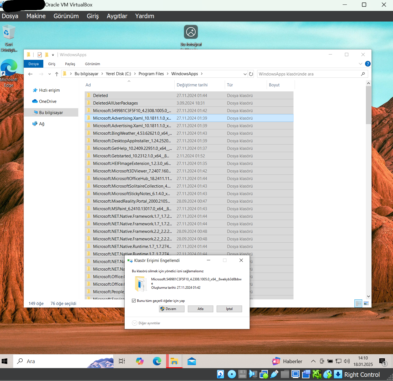Launch Copilot from the taskbar
This screenshot has width=393, height=381.
(x=139, y=361)
